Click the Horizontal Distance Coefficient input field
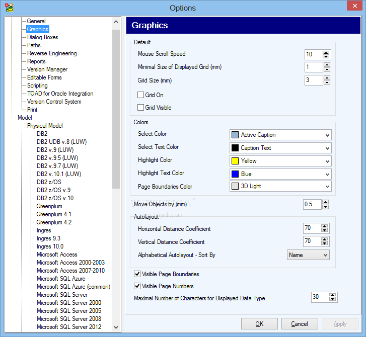Screen dimensions: 366x337 pyautogui.click(x=312, y=228)
